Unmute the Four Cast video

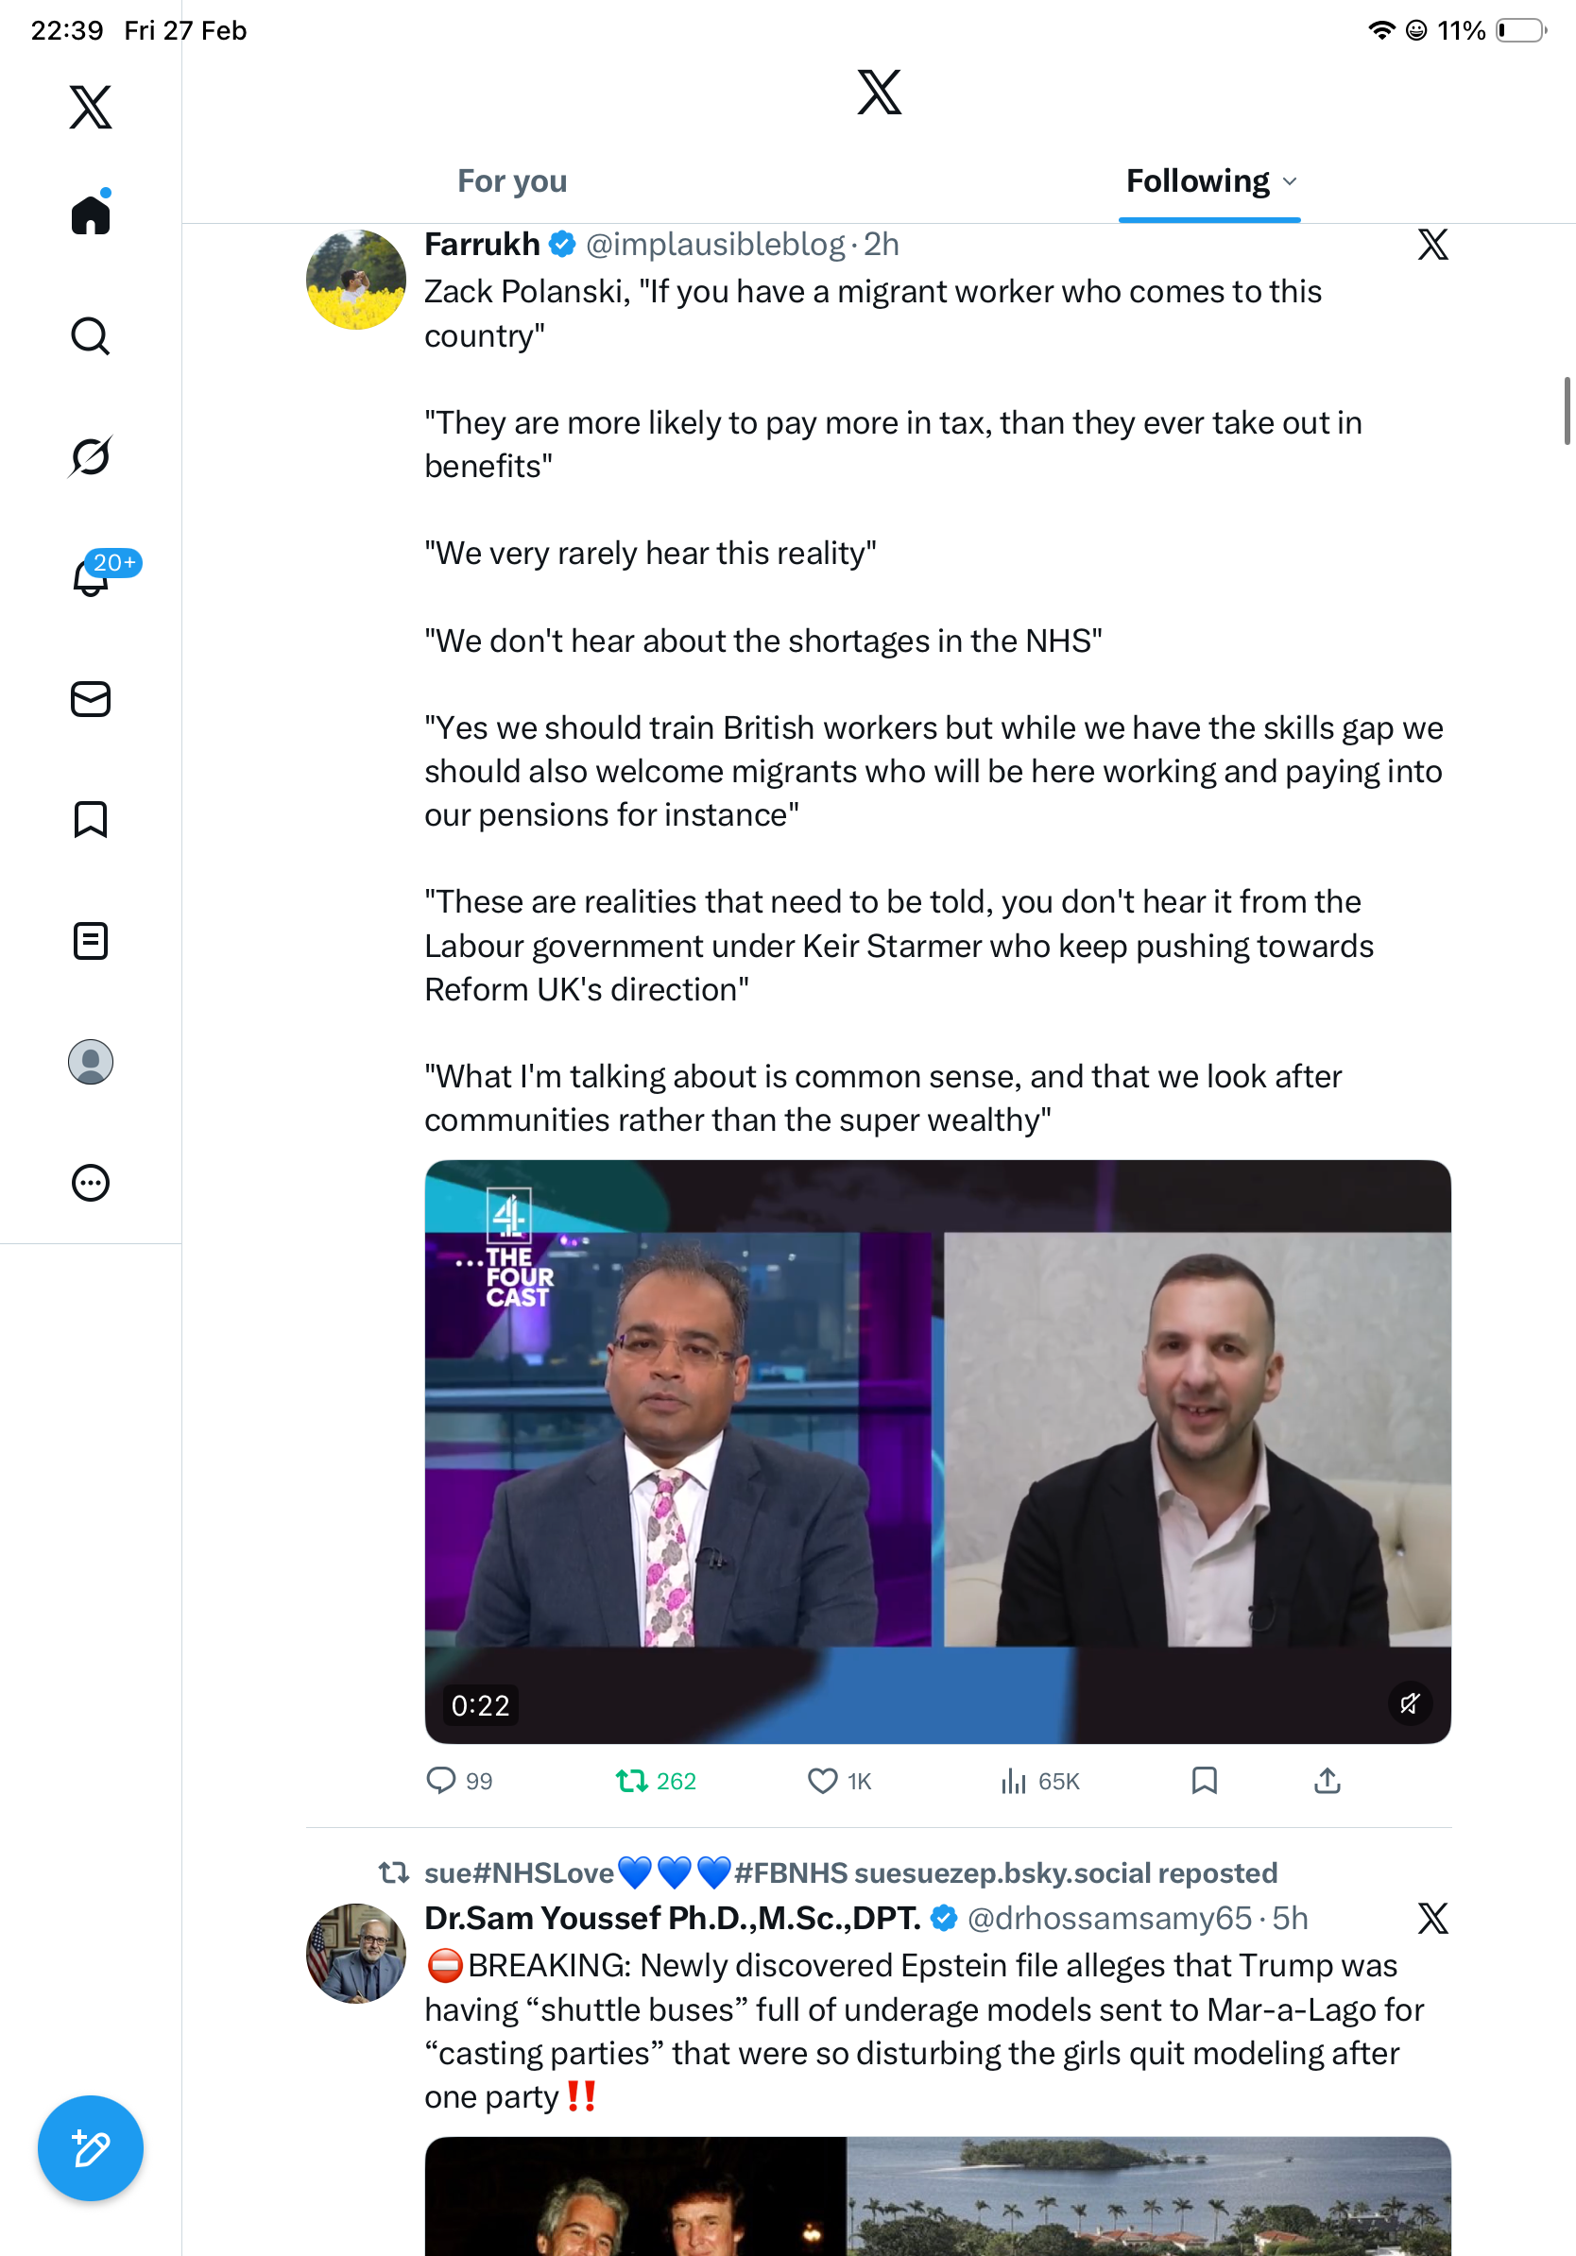tap(1410, 1702)
